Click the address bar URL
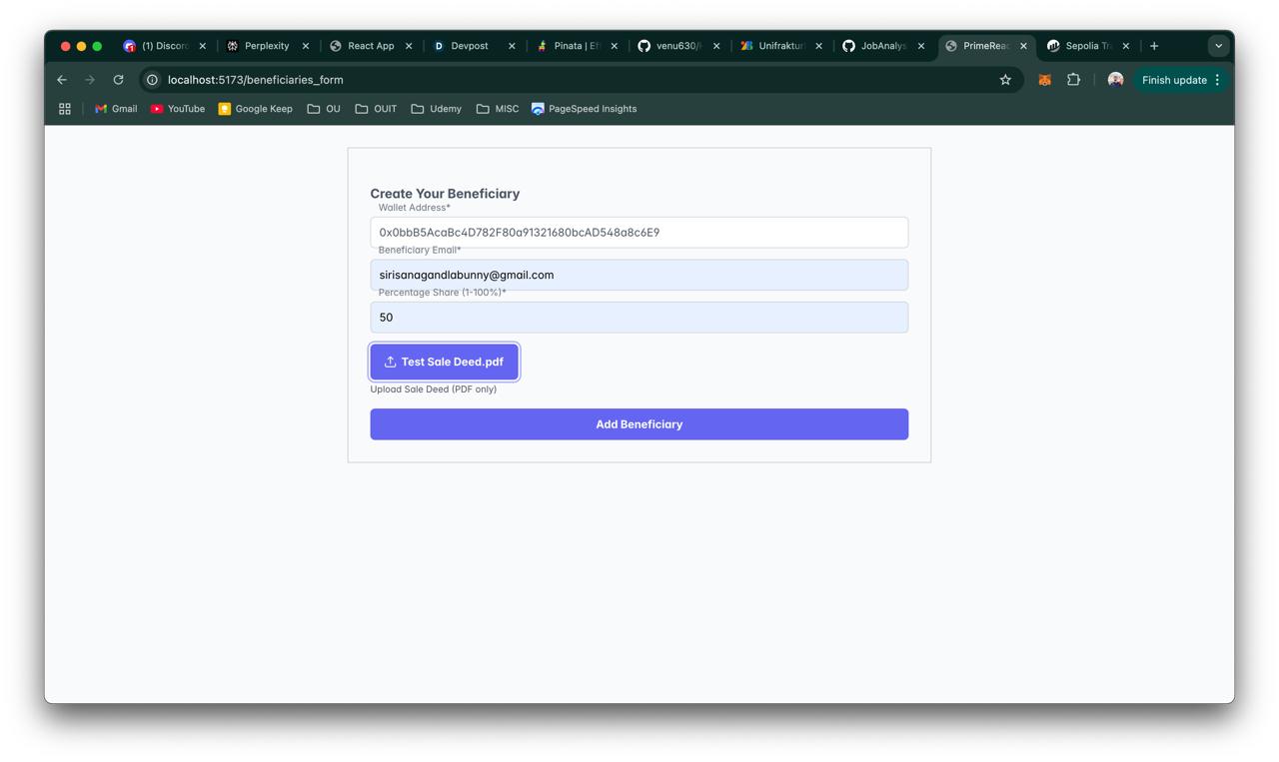 256,80
